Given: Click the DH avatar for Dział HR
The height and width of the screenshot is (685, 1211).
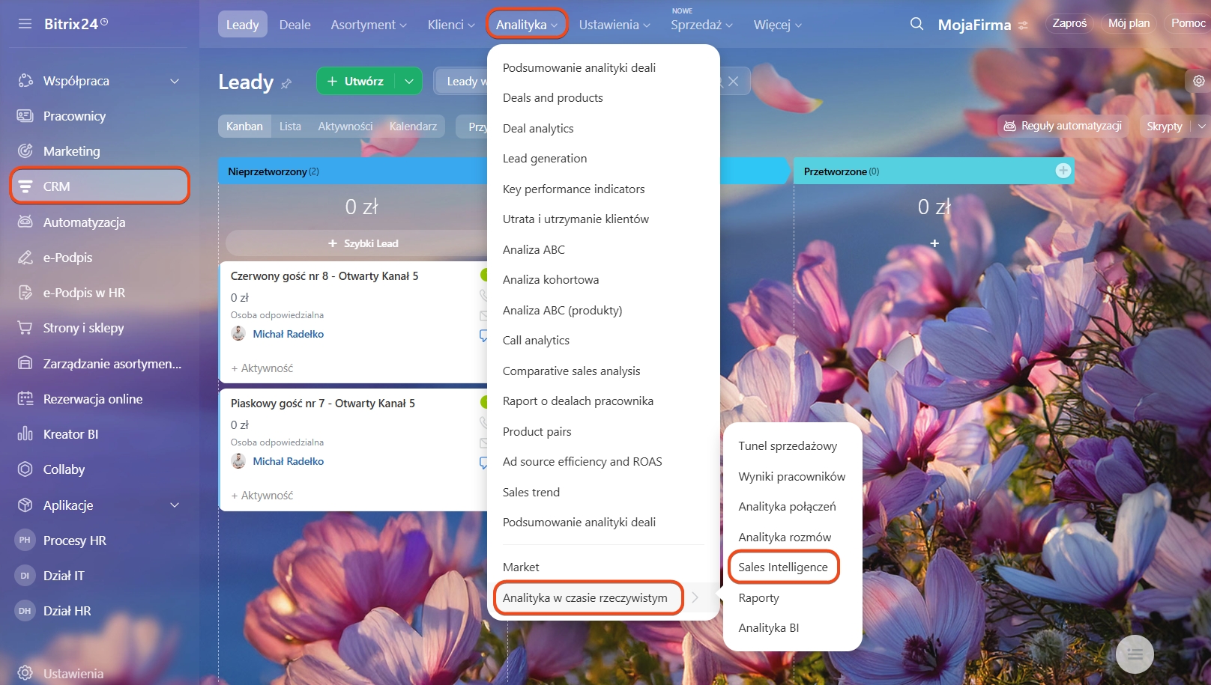Looking at the screenshot, I should coord(25,611).
